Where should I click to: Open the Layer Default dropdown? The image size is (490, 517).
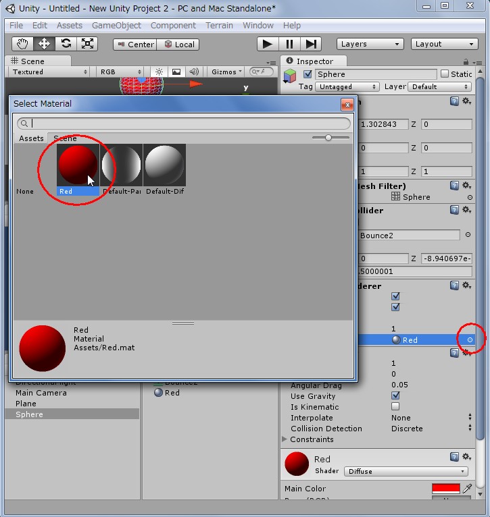(439, 86)
